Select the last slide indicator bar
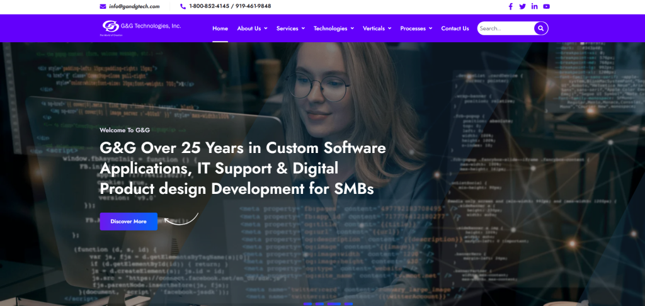Screen dimensions: 645x306 click(x=348, y=304)
